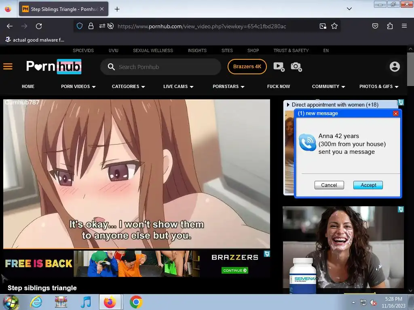Click the video player area
This screenshot has width=414, height=310.
(137, 174)
